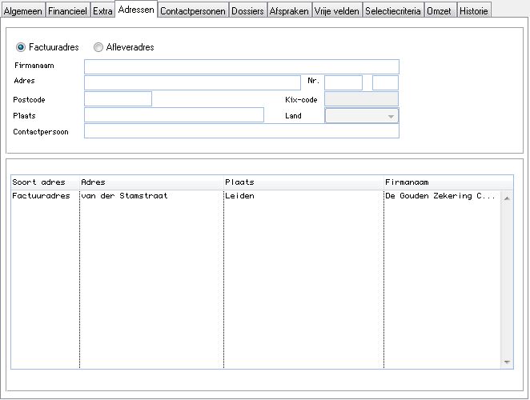Viewport: 530px width, 400px height.
Task: Focus the Adres street input field
Action: point(192,82)
